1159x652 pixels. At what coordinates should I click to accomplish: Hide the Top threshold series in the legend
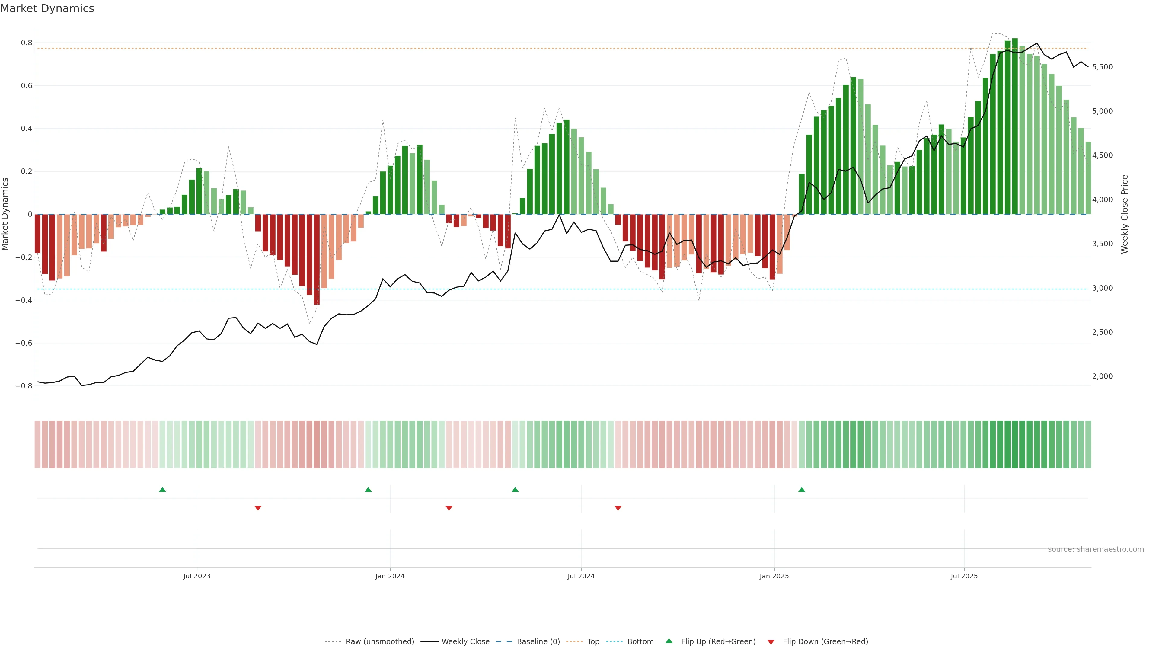coord(593,642)
